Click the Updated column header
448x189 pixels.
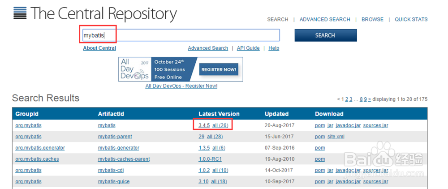[x=276, y=114]
